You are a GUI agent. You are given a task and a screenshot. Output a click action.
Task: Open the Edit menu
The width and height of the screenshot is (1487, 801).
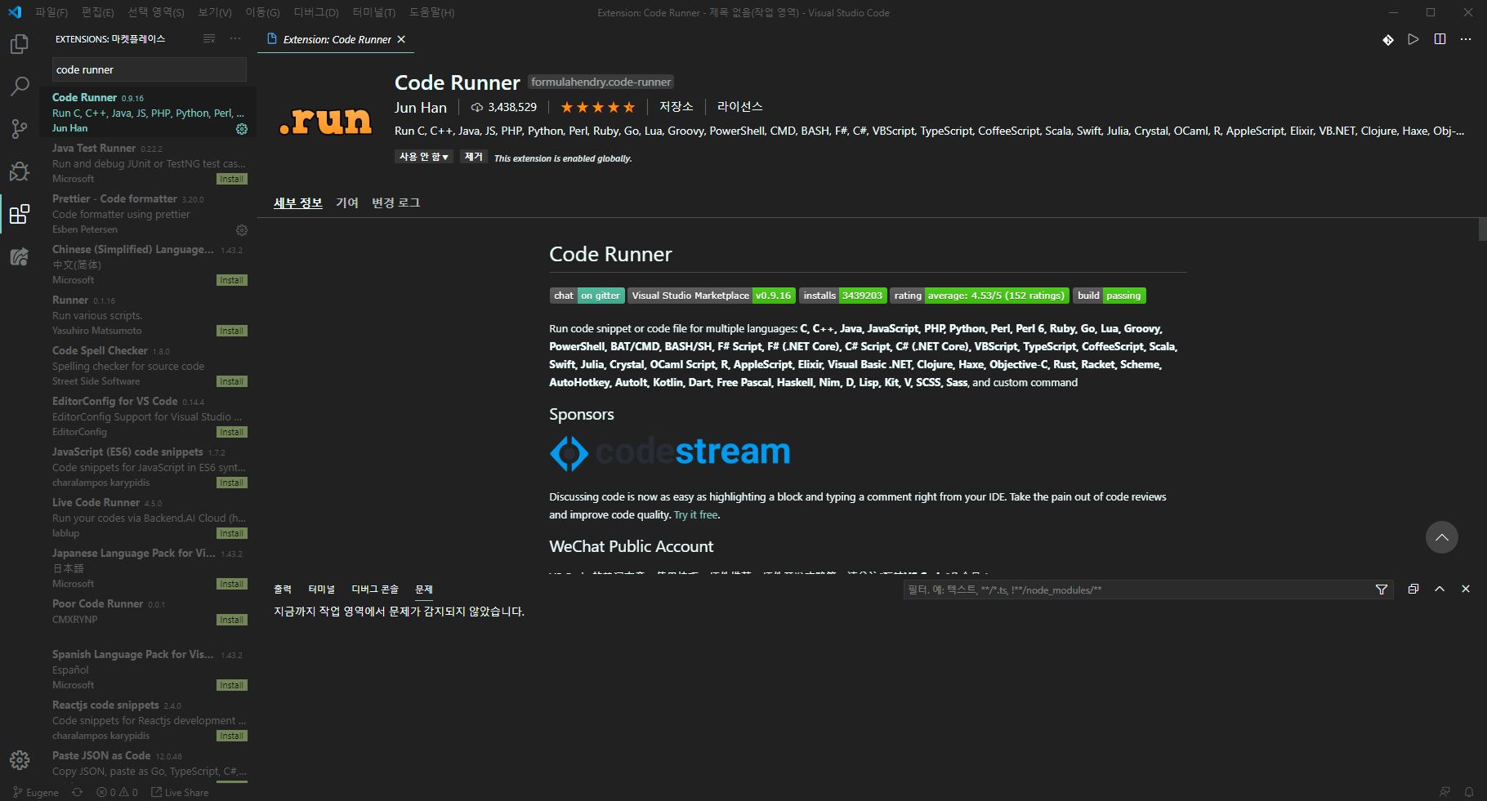pos(98,12)
